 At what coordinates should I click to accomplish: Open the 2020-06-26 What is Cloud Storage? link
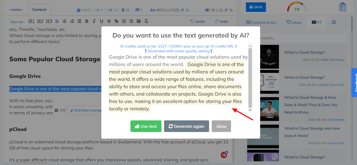click(305, 77)
